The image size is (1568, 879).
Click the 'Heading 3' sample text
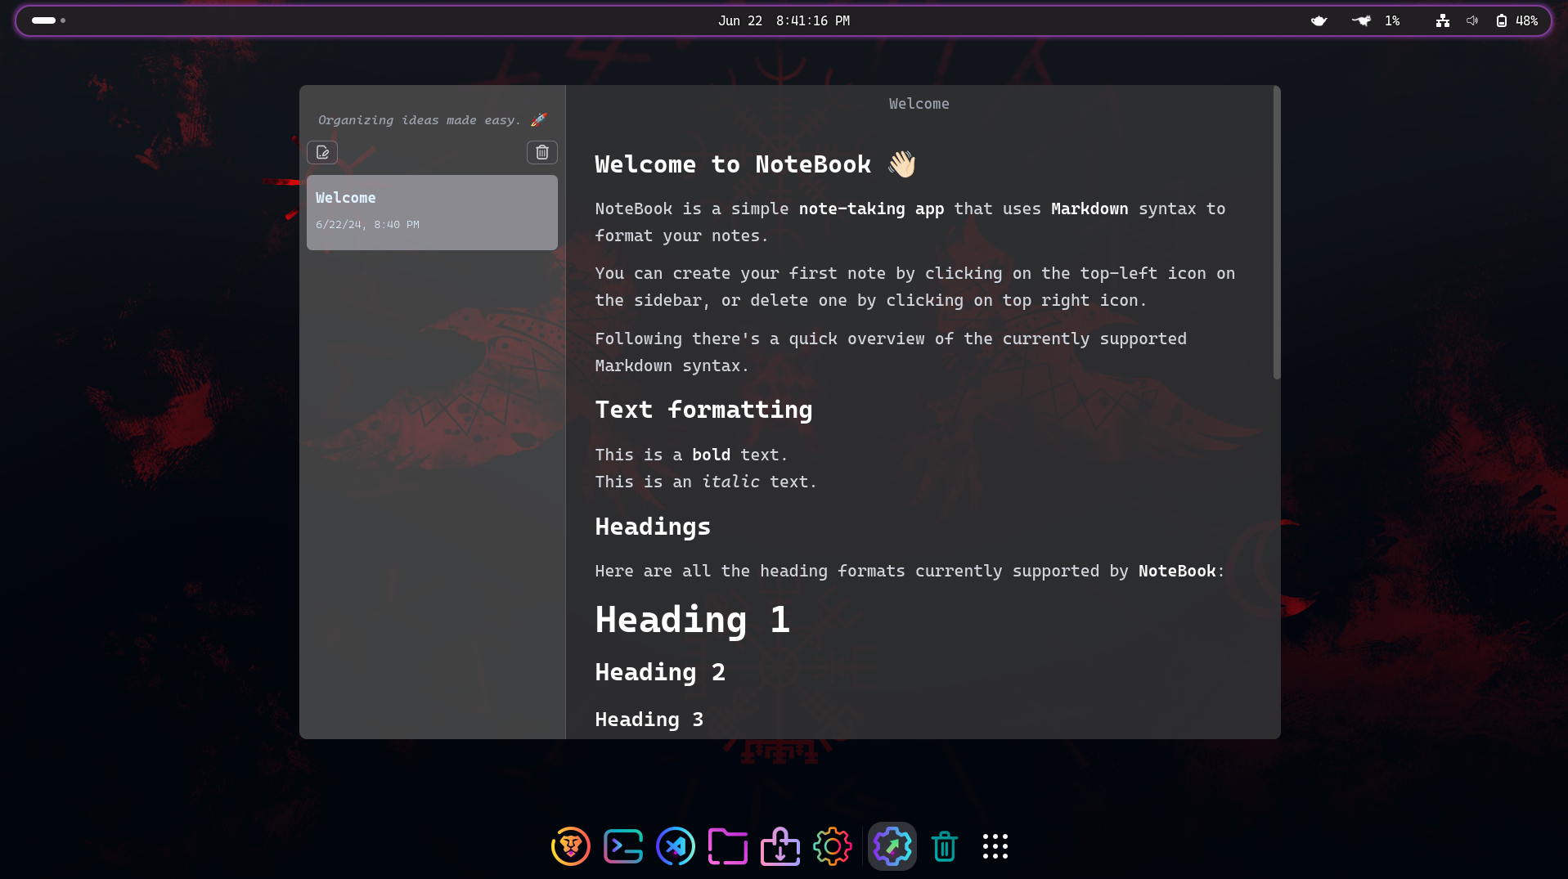(649, 720)
